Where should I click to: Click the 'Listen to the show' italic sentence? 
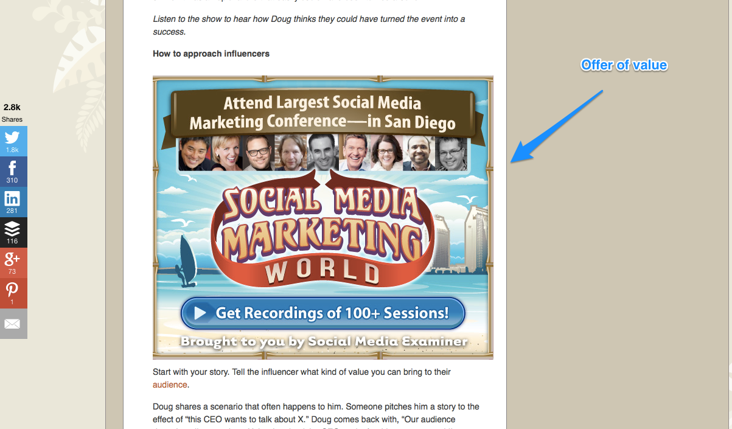(x=309, y=26)
